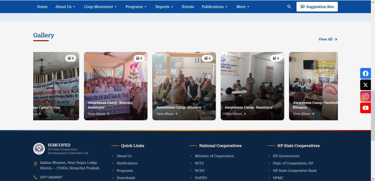Click the Suggestion Box button

click(317, 7)
